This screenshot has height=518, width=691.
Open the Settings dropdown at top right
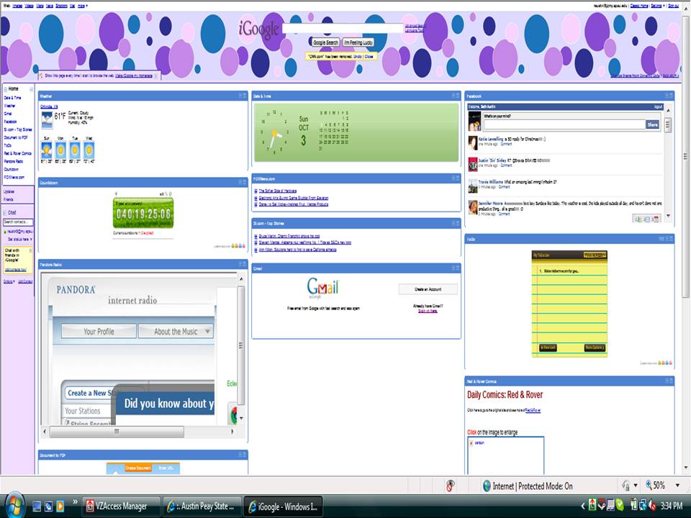657,6
